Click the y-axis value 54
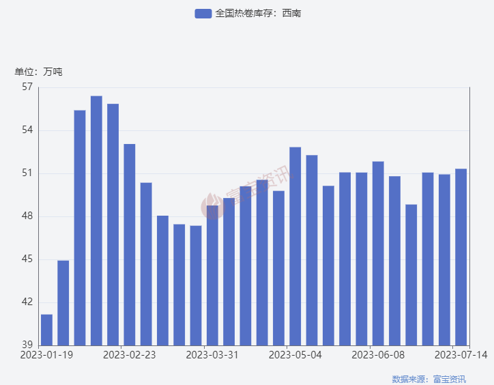 pos(27,130)
